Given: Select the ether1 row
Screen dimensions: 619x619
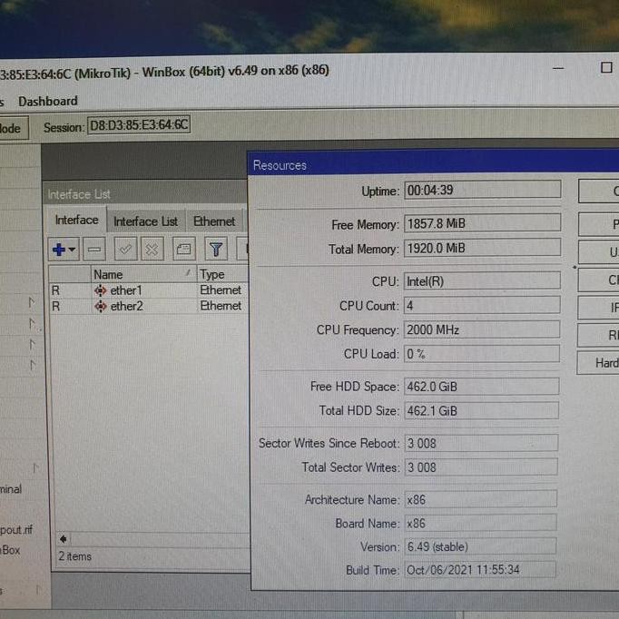Looking at the screenshot, I should 149,290.
